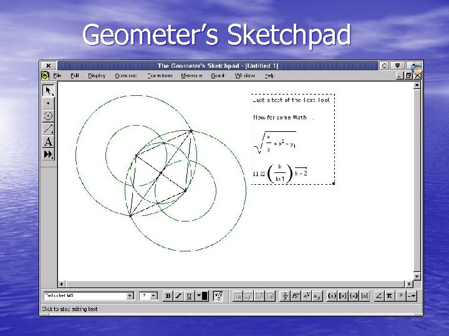Insert absolute value bars
The image size is (449, 336).
[364, 296]
